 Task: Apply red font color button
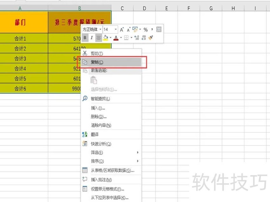point(116,38)
